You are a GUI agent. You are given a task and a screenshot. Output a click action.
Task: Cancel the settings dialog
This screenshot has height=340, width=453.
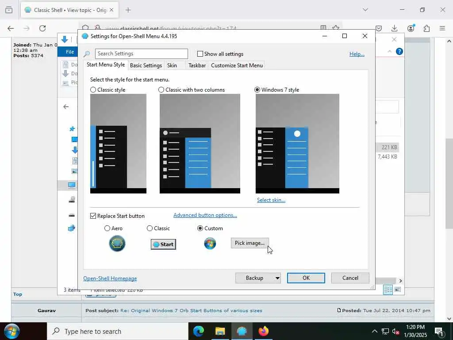pyautogui.click(x=350, y=278)
